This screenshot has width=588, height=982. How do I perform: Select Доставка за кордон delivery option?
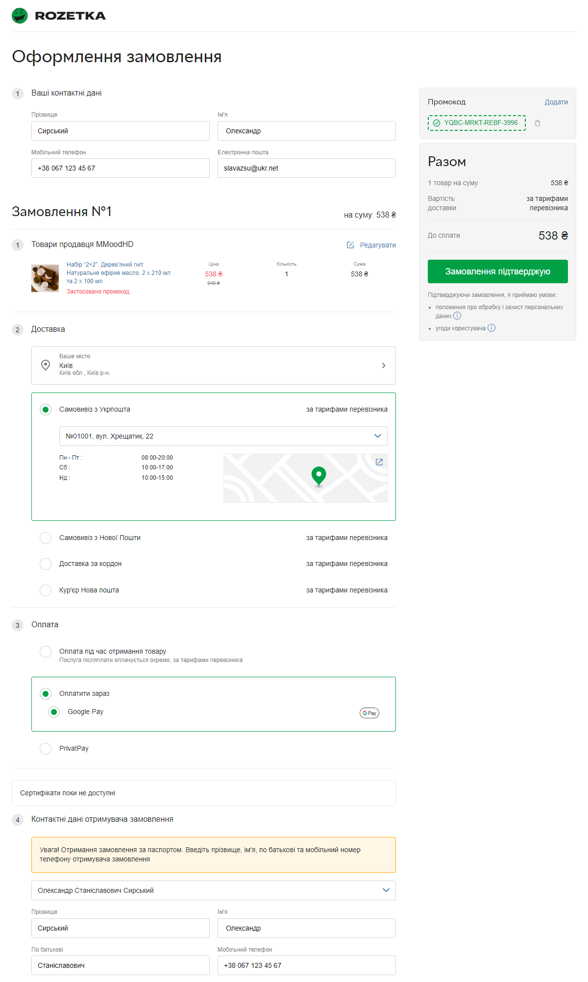[x=46, y=564]
